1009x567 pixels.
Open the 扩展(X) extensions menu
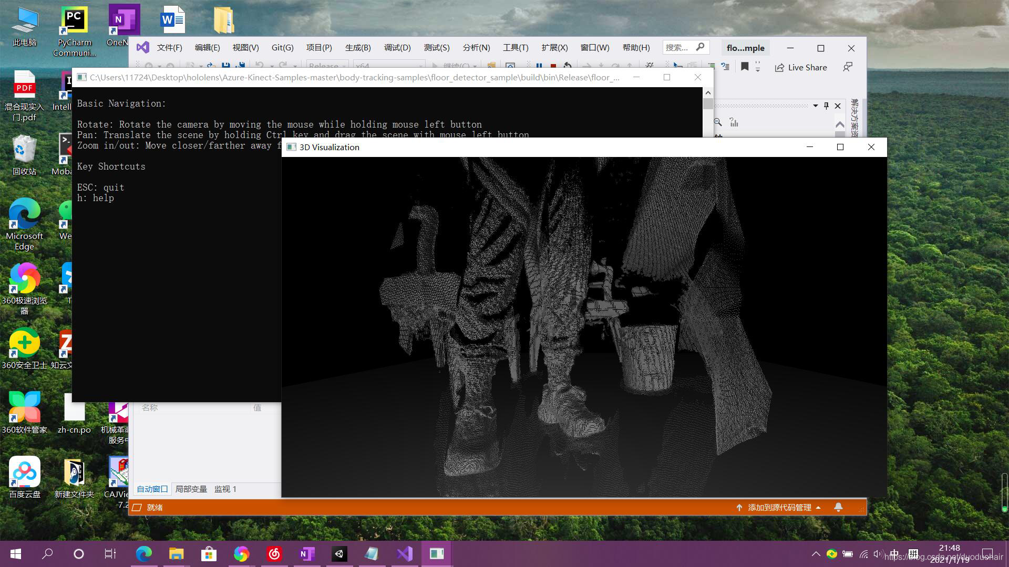(x=554, y=48)
